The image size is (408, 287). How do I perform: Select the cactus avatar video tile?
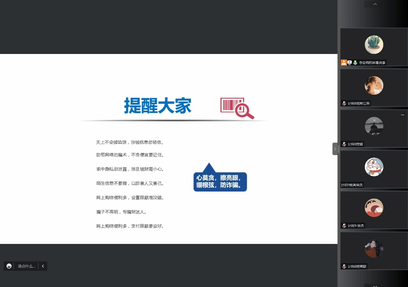[374, 45]
